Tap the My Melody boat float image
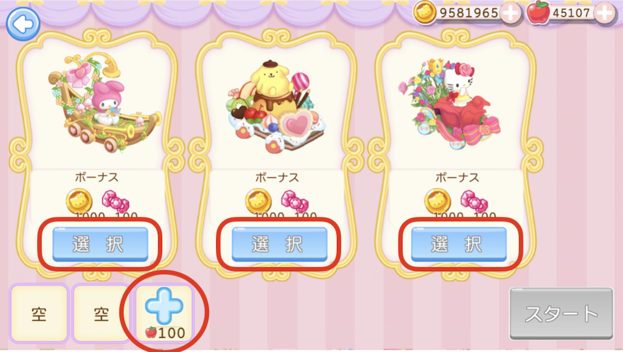 click(105, 103)
